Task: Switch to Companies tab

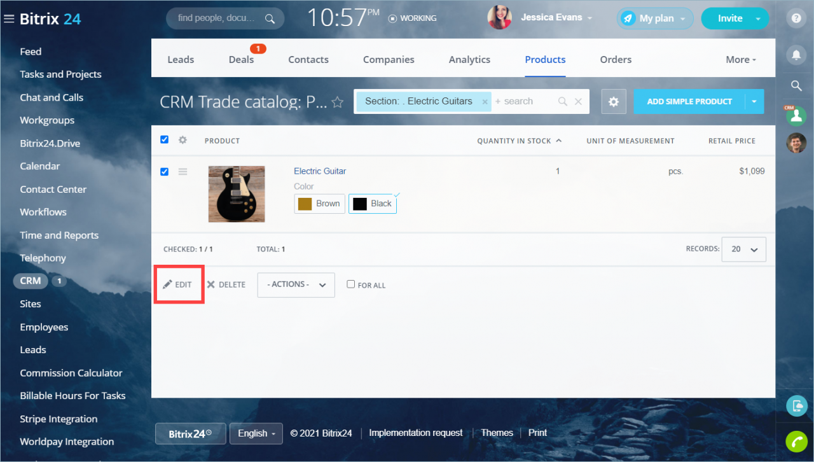Action: pyautogui.click(x=389, y=60)
